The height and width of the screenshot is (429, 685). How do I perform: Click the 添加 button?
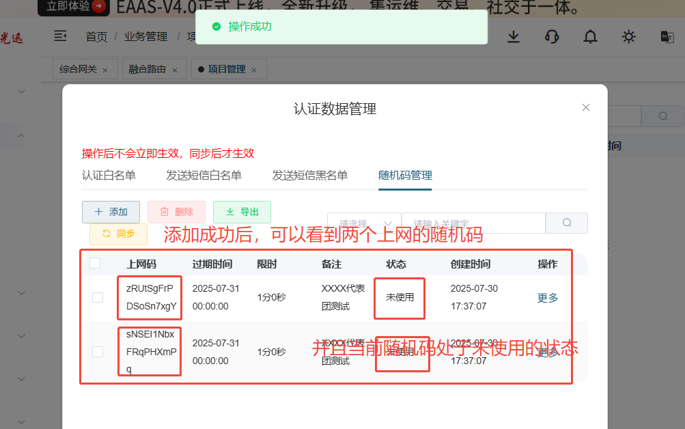(x=111, y=212)
